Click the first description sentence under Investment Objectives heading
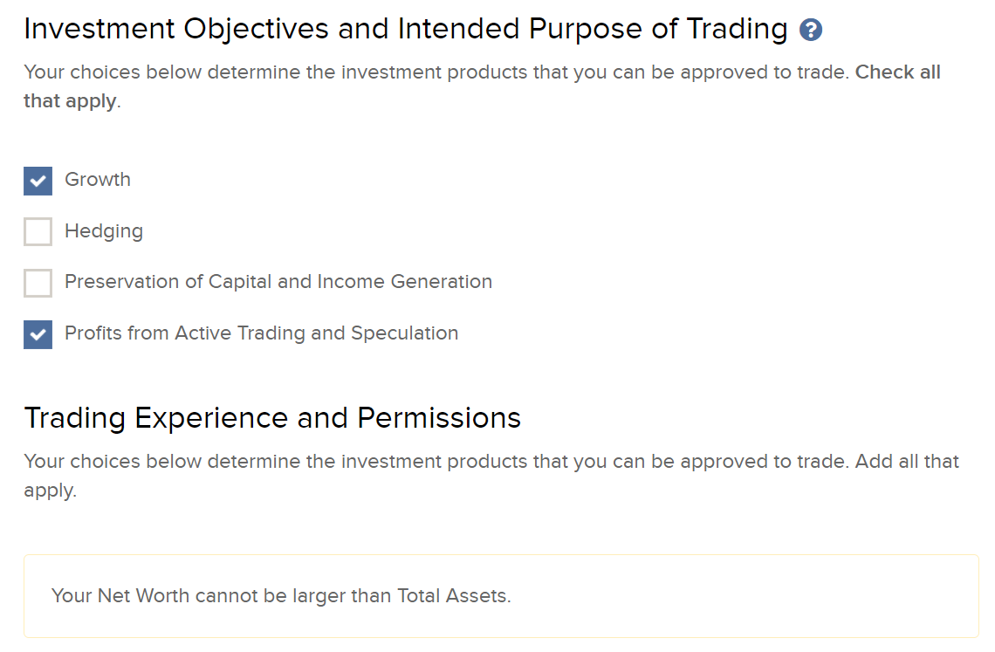The image size is (995, 652). pos(436,72)
